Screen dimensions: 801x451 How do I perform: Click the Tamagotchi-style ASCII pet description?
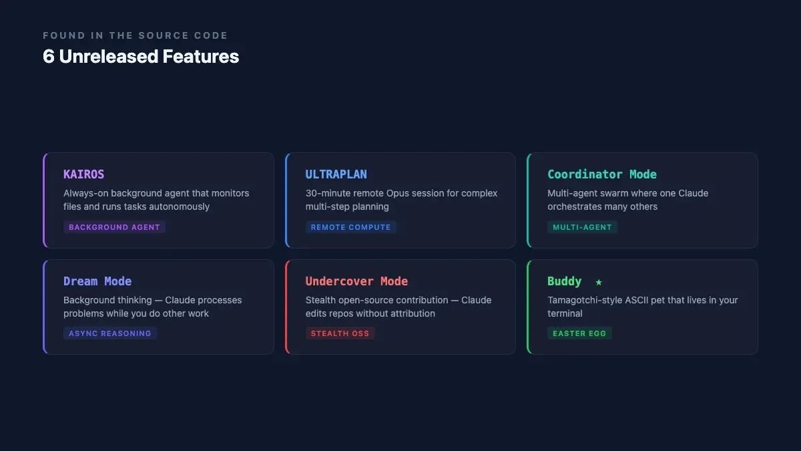(x=642, y=307)
